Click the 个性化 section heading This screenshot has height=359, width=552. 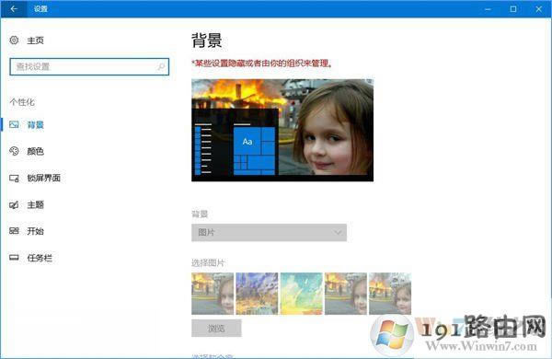pos(22,102)
